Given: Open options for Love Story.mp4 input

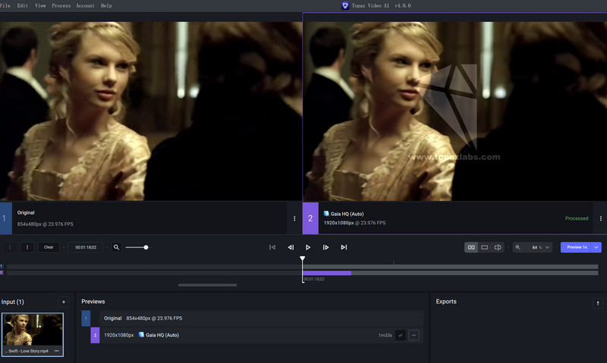Looking at the screenshot, I should [x=56, y=351].
